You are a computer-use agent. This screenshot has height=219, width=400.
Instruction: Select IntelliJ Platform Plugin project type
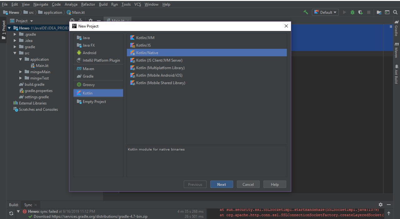[x=98, y=60]
